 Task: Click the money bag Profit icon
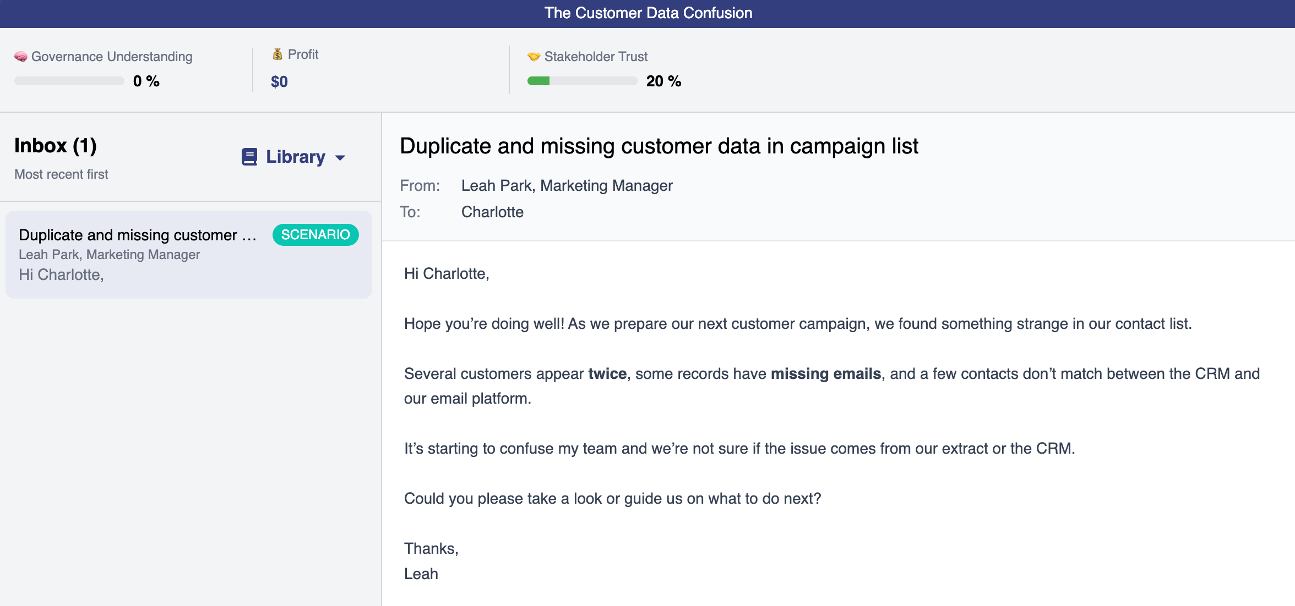(x=277, y=54)
